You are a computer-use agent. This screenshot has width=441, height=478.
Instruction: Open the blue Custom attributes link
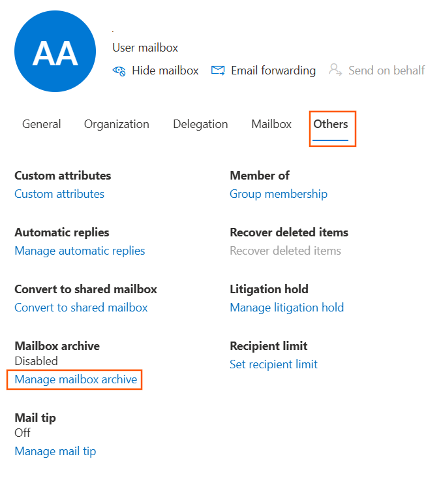point(59,194)
